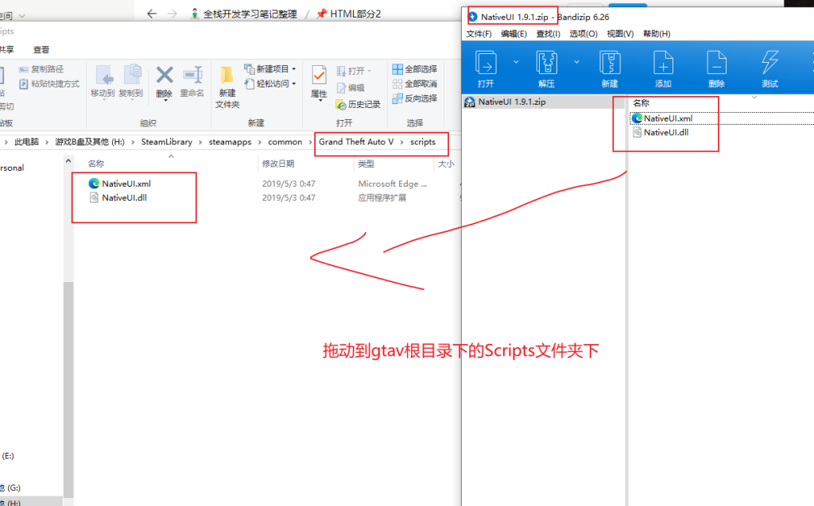Click the scripts breadcrumb segment
Image resolution: width=814 pixels, height=506 pixels.
coord(423,141)
